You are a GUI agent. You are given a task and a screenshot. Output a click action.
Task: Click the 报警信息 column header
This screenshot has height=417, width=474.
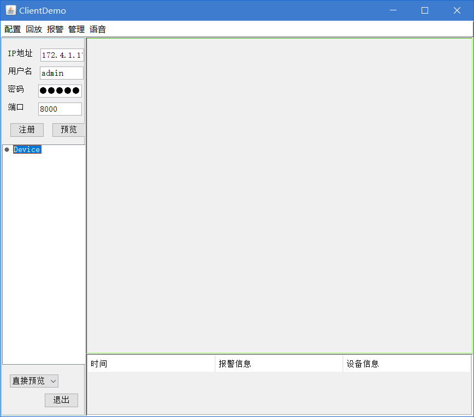click(x=279, y=364)
